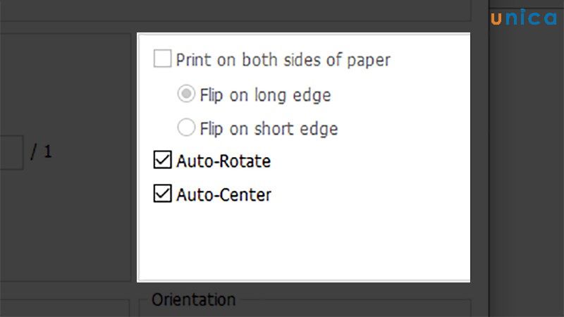Click the Orientation group label
Image resolution: width=564 pixels, height=317 pixels.
[193, 299]
